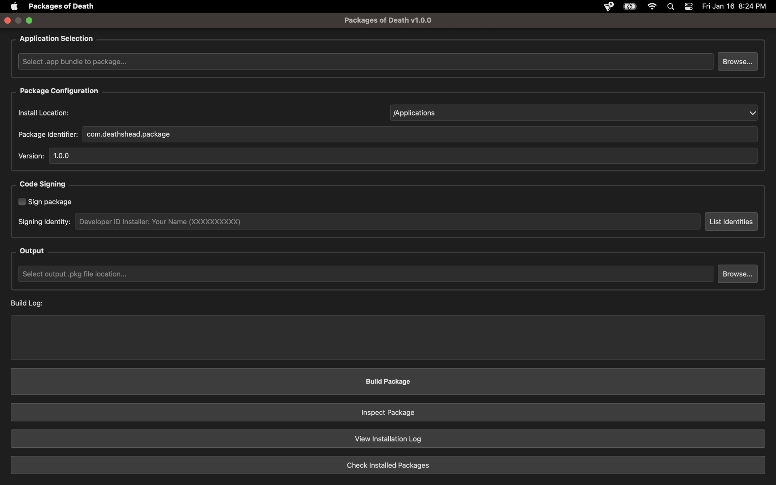The height and width of the screenshot is (485, 776).
Task: Click the date and time in menu bar
Action: click(x=734, y=6)
